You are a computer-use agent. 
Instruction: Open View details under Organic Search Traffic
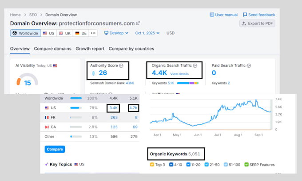[x=179, y=74]
